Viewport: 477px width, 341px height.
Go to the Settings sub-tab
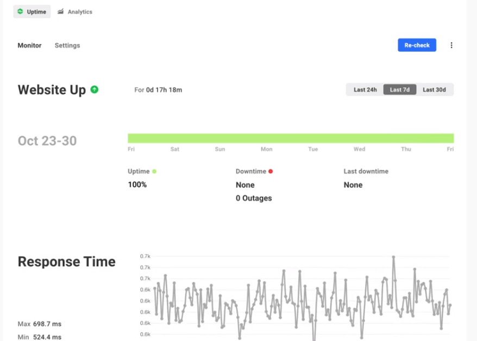67,46
